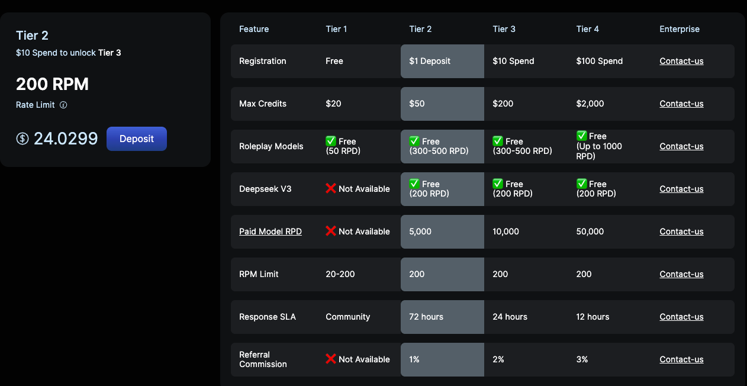This screenshot has width=747, height=386.
Task: Follow Contact-us link in the Max Credits row
Action: point(681,104)
